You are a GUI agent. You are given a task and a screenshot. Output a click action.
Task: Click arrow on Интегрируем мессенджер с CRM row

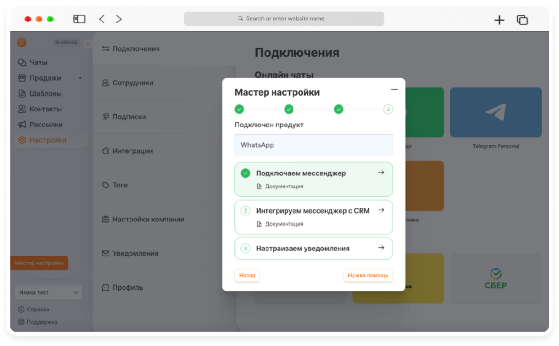pos(381,210)
